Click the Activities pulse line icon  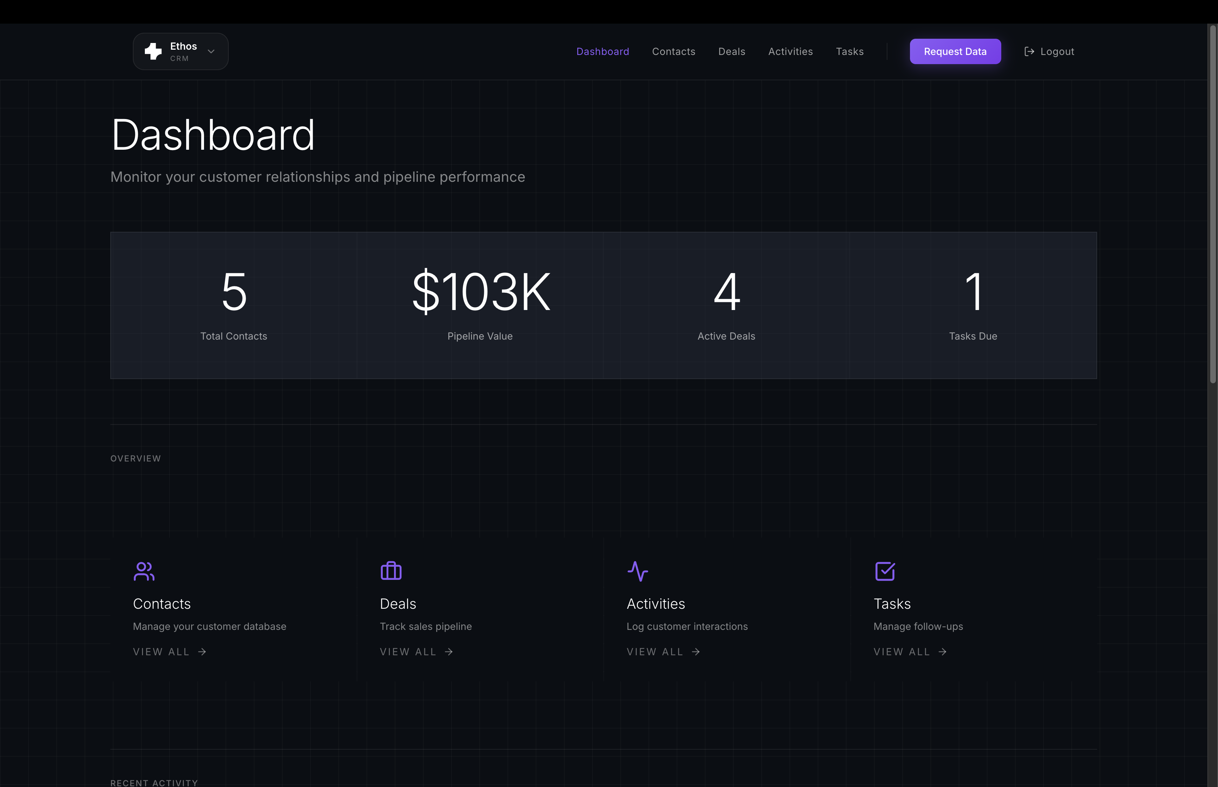click(x=637, y=571)
